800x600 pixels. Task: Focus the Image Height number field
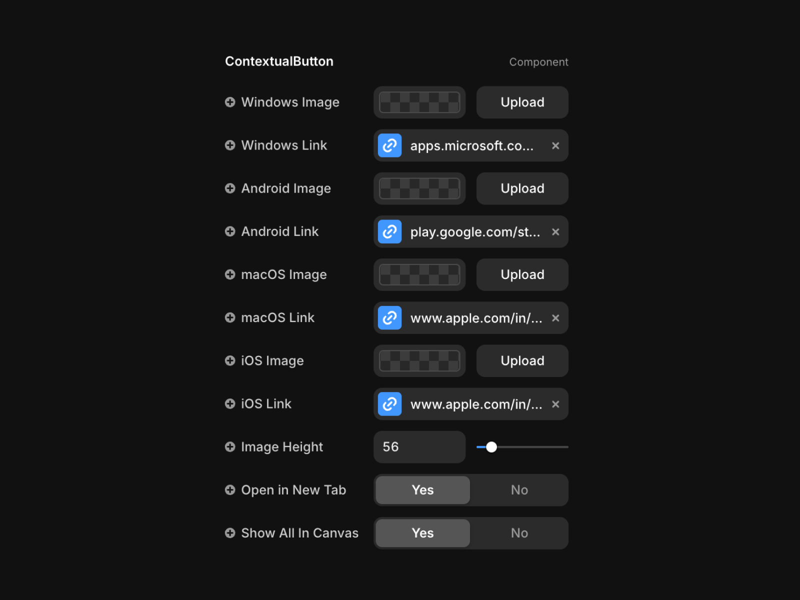(x=419, y=447)
